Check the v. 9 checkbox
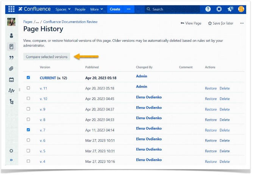 (x=28, y=109)
